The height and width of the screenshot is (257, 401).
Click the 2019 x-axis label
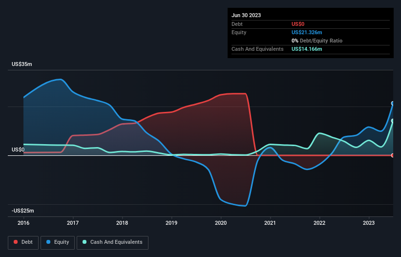(171, 223)
